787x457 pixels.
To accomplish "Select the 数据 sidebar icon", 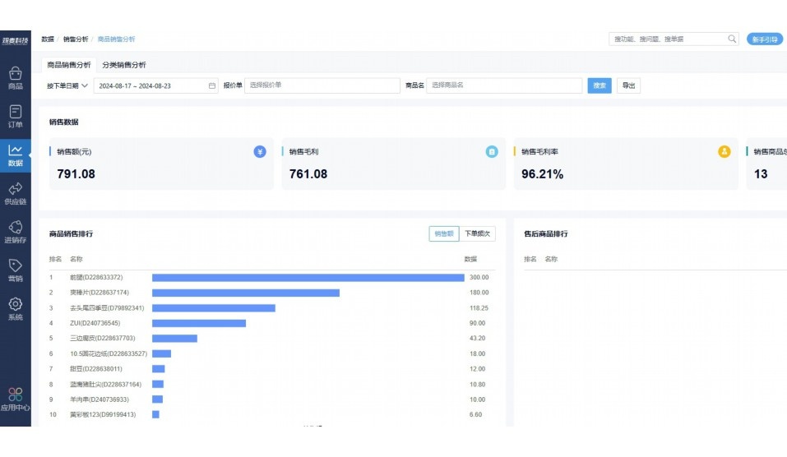I will pyautogui.click(x=15, y=155).
